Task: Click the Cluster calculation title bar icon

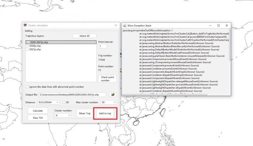Action: pyautogui.click(x=25, y=25)
